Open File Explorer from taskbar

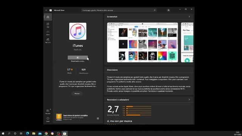point(34,133)
